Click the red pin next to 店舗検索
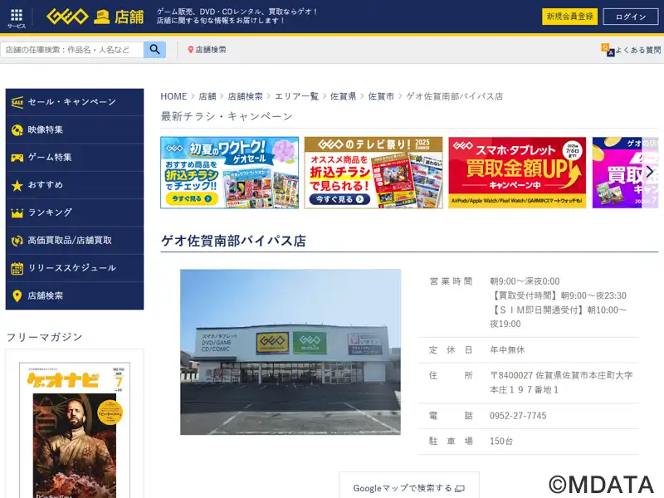The height and width of the screenshot is (498, 664). click(191, 50)
